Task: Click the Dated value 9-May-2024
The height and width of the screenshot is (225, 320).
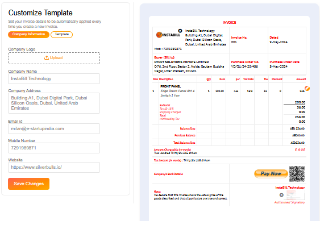Action: [x=279, y=42]
